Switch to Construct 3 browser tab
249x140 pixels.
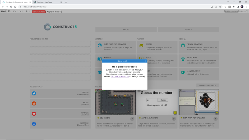16,2
